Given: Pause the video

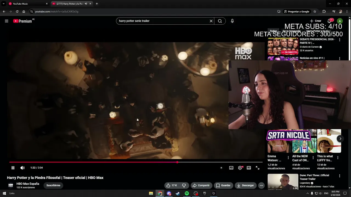Looking at the screenshot, I should tap(13, 168).
